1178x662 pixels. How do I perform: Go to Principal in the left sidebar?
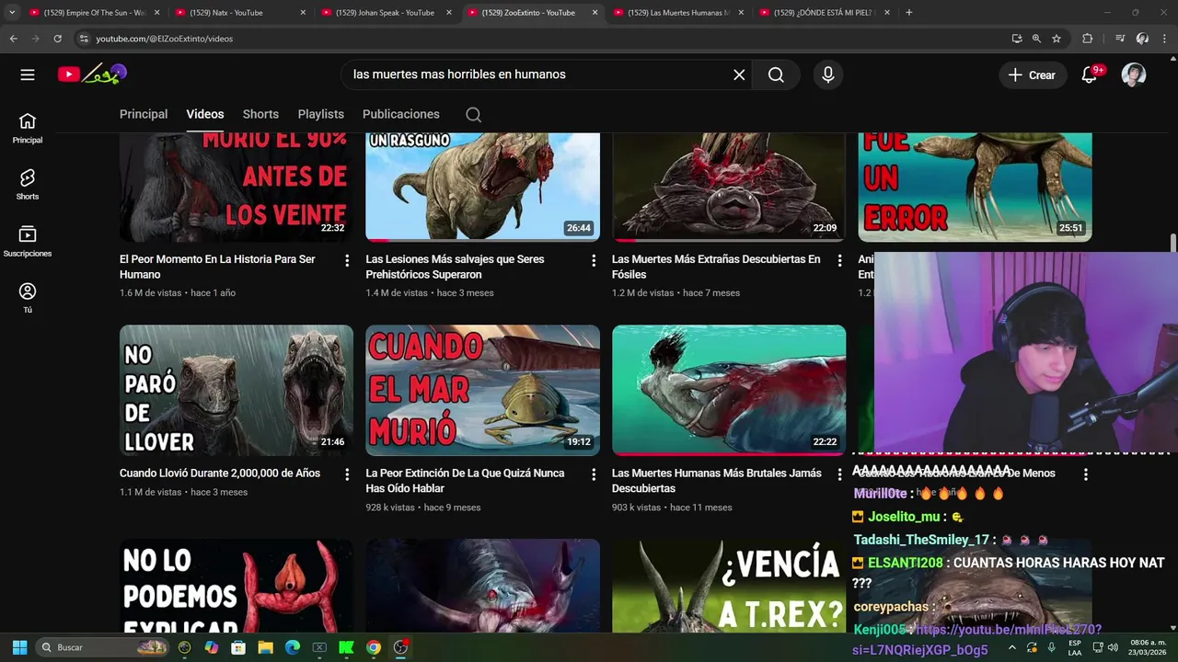click(28, 128)
